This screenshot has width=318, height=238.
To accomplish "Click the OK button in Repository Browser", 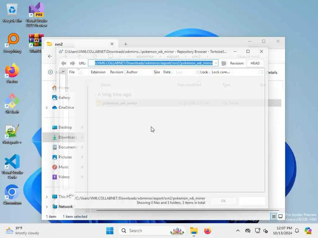I will click(x=224, y=201).
